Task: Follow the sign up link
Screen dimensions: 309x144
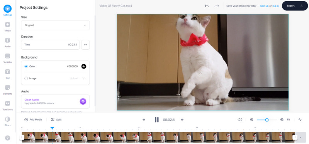Action: [264, 6]
